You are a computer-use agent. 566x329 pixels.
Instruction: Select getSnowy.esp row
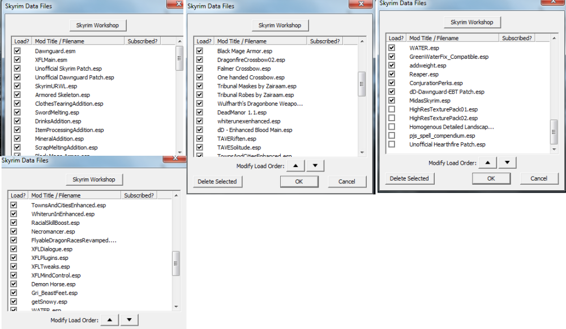tap(49, 302)
